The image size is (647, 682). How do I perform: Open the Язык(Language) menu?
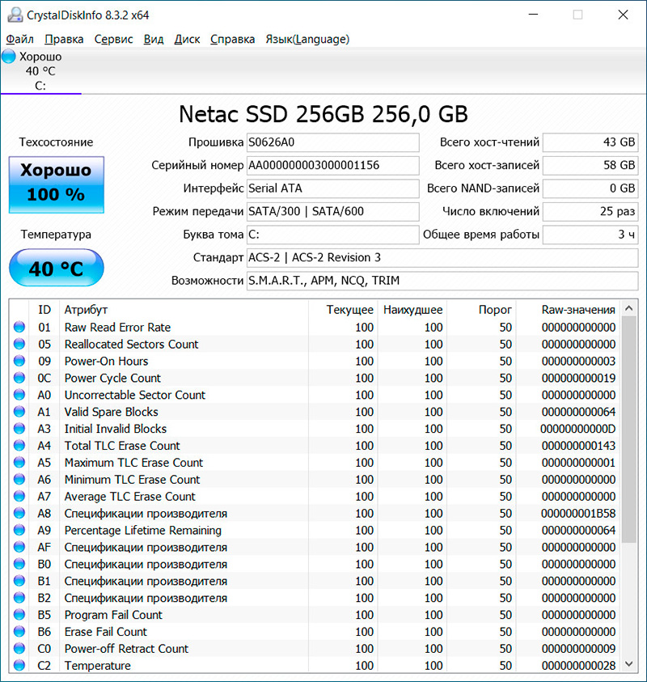click(x=307, y=39)
